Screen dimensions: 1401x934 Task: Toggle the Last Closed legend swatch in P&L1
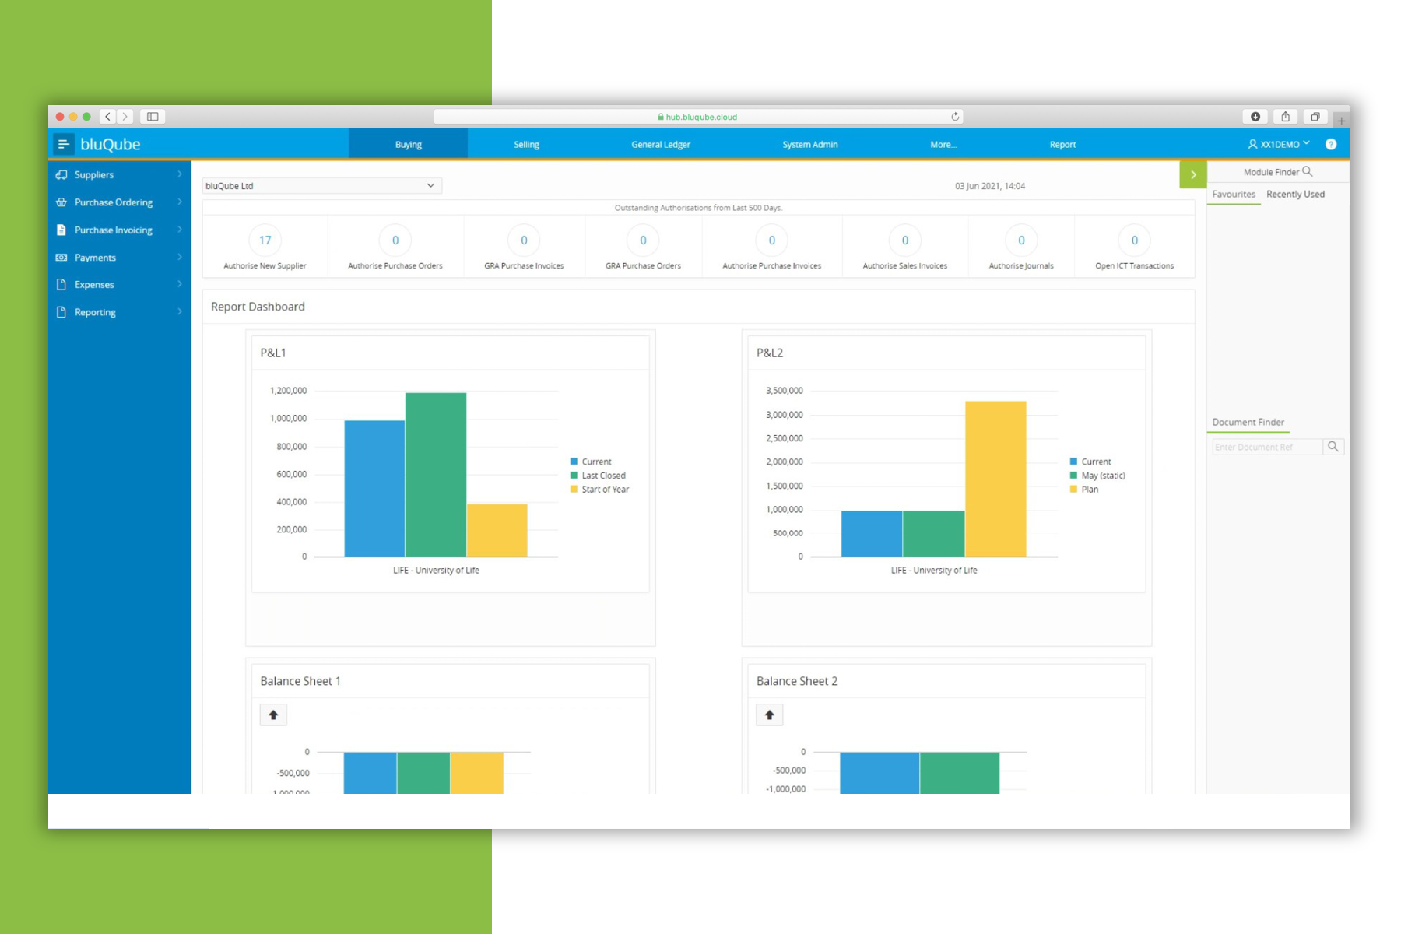(x=574, y=476)
